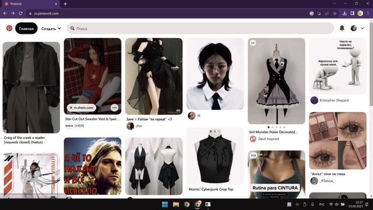The height and width of the screenshot is (210, 373).
Task: Open the 'Atomic' Cyberpunk Crop Top image
Action: 215,156
